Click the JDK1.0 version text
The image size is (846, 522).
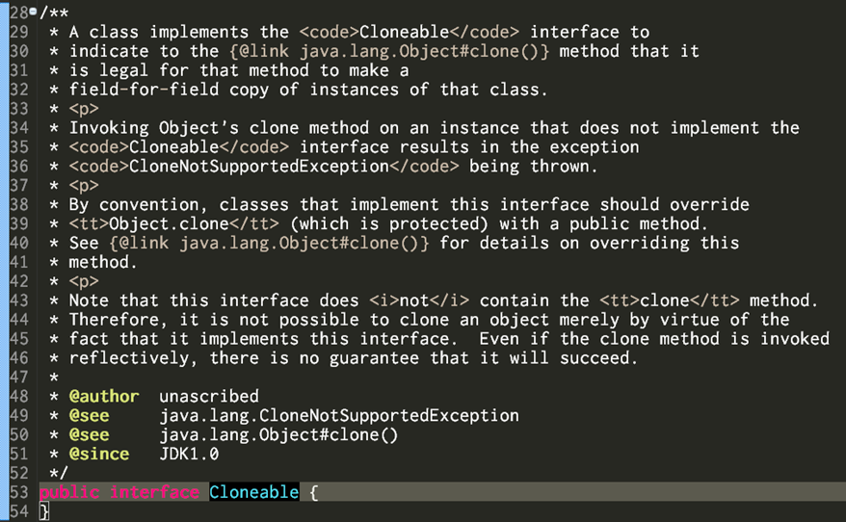click(x=189, y=454)
